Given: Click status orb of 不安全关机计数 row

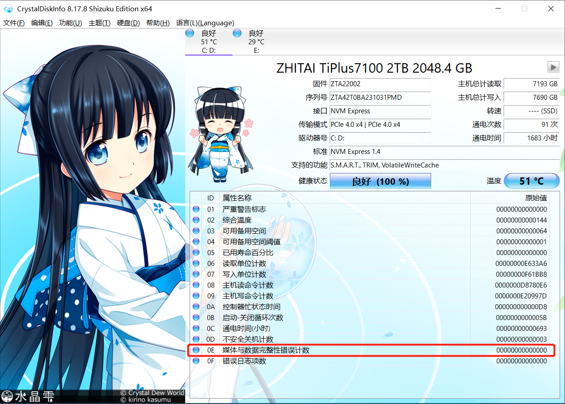Looking at the screenshot, I should point(196,339).
